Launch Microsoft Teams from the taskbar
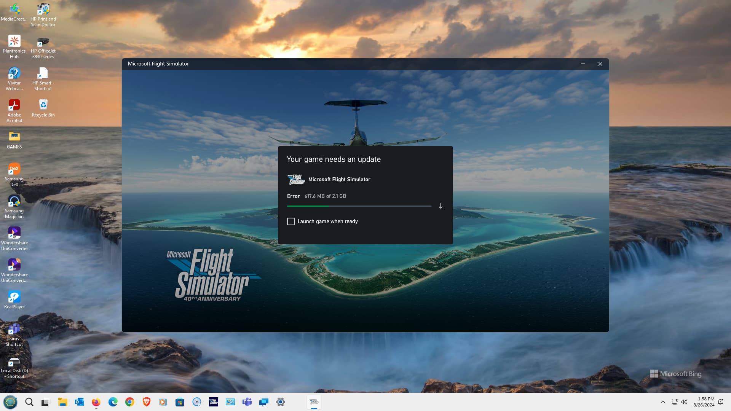This screenshot has width=731, height=411. pyautogui.click(x=247, y=402)
